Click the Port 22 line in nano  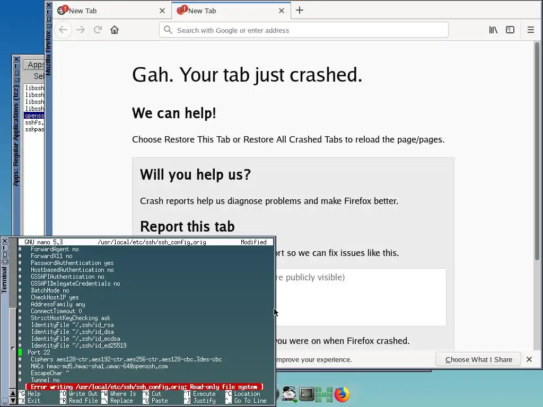click(x=39, y=352)
